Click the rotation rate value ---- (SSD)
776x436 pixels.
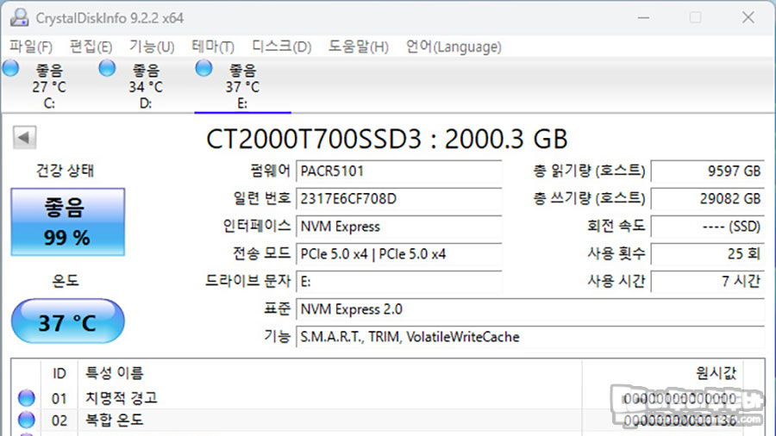708,227
